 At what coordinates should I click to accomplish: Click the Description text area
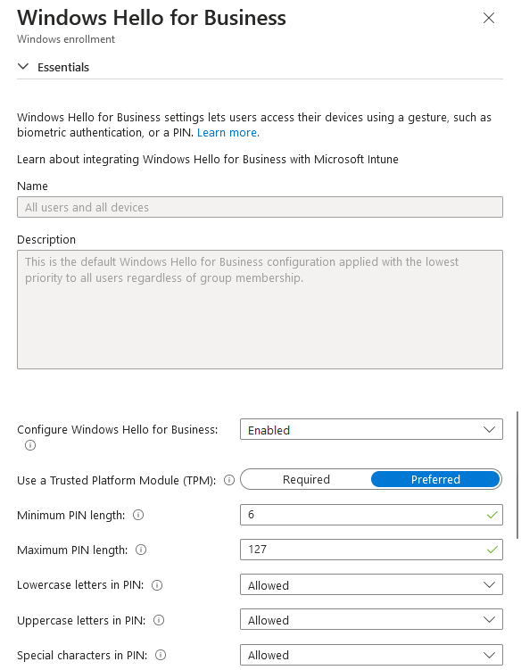(x=260, y=310)
